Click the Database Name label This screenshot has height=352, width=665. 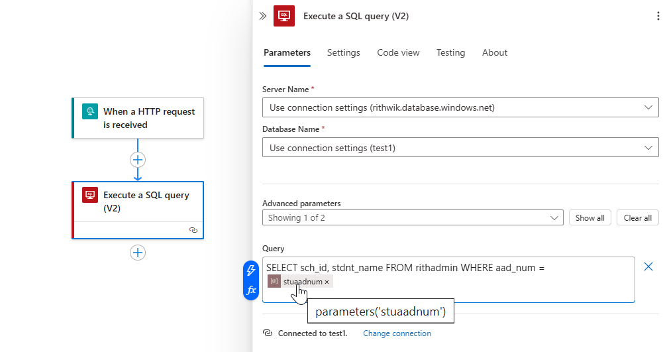291,129
